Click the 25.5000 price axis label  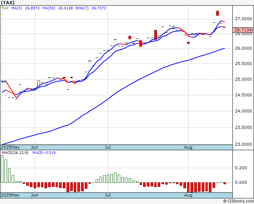(x=243, y=64)
